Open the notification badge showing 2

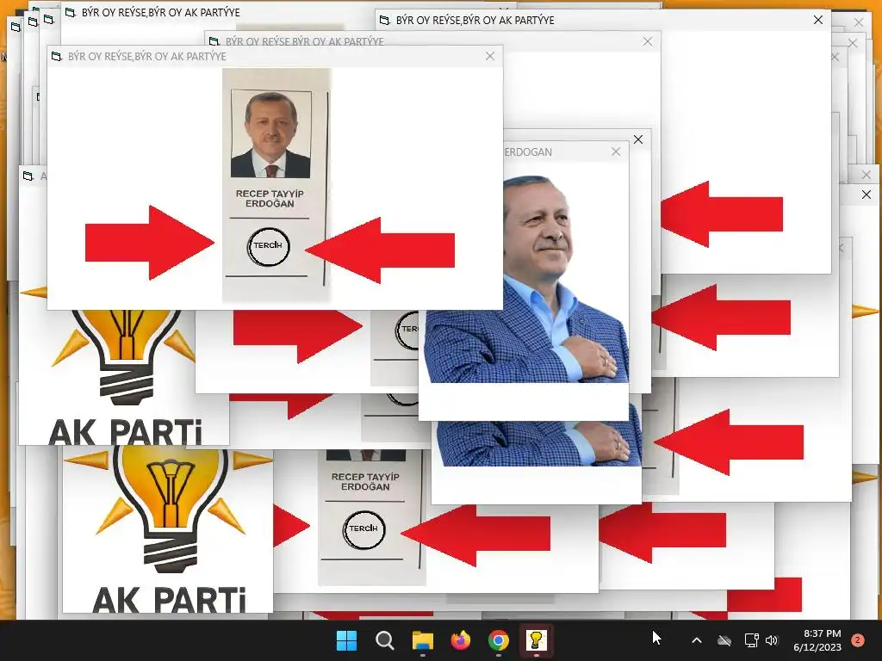(858, 640)
